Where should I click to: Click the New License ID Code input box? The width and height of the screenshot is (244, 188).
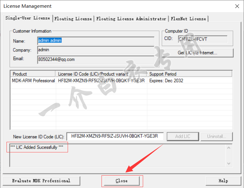pos(115,137)
